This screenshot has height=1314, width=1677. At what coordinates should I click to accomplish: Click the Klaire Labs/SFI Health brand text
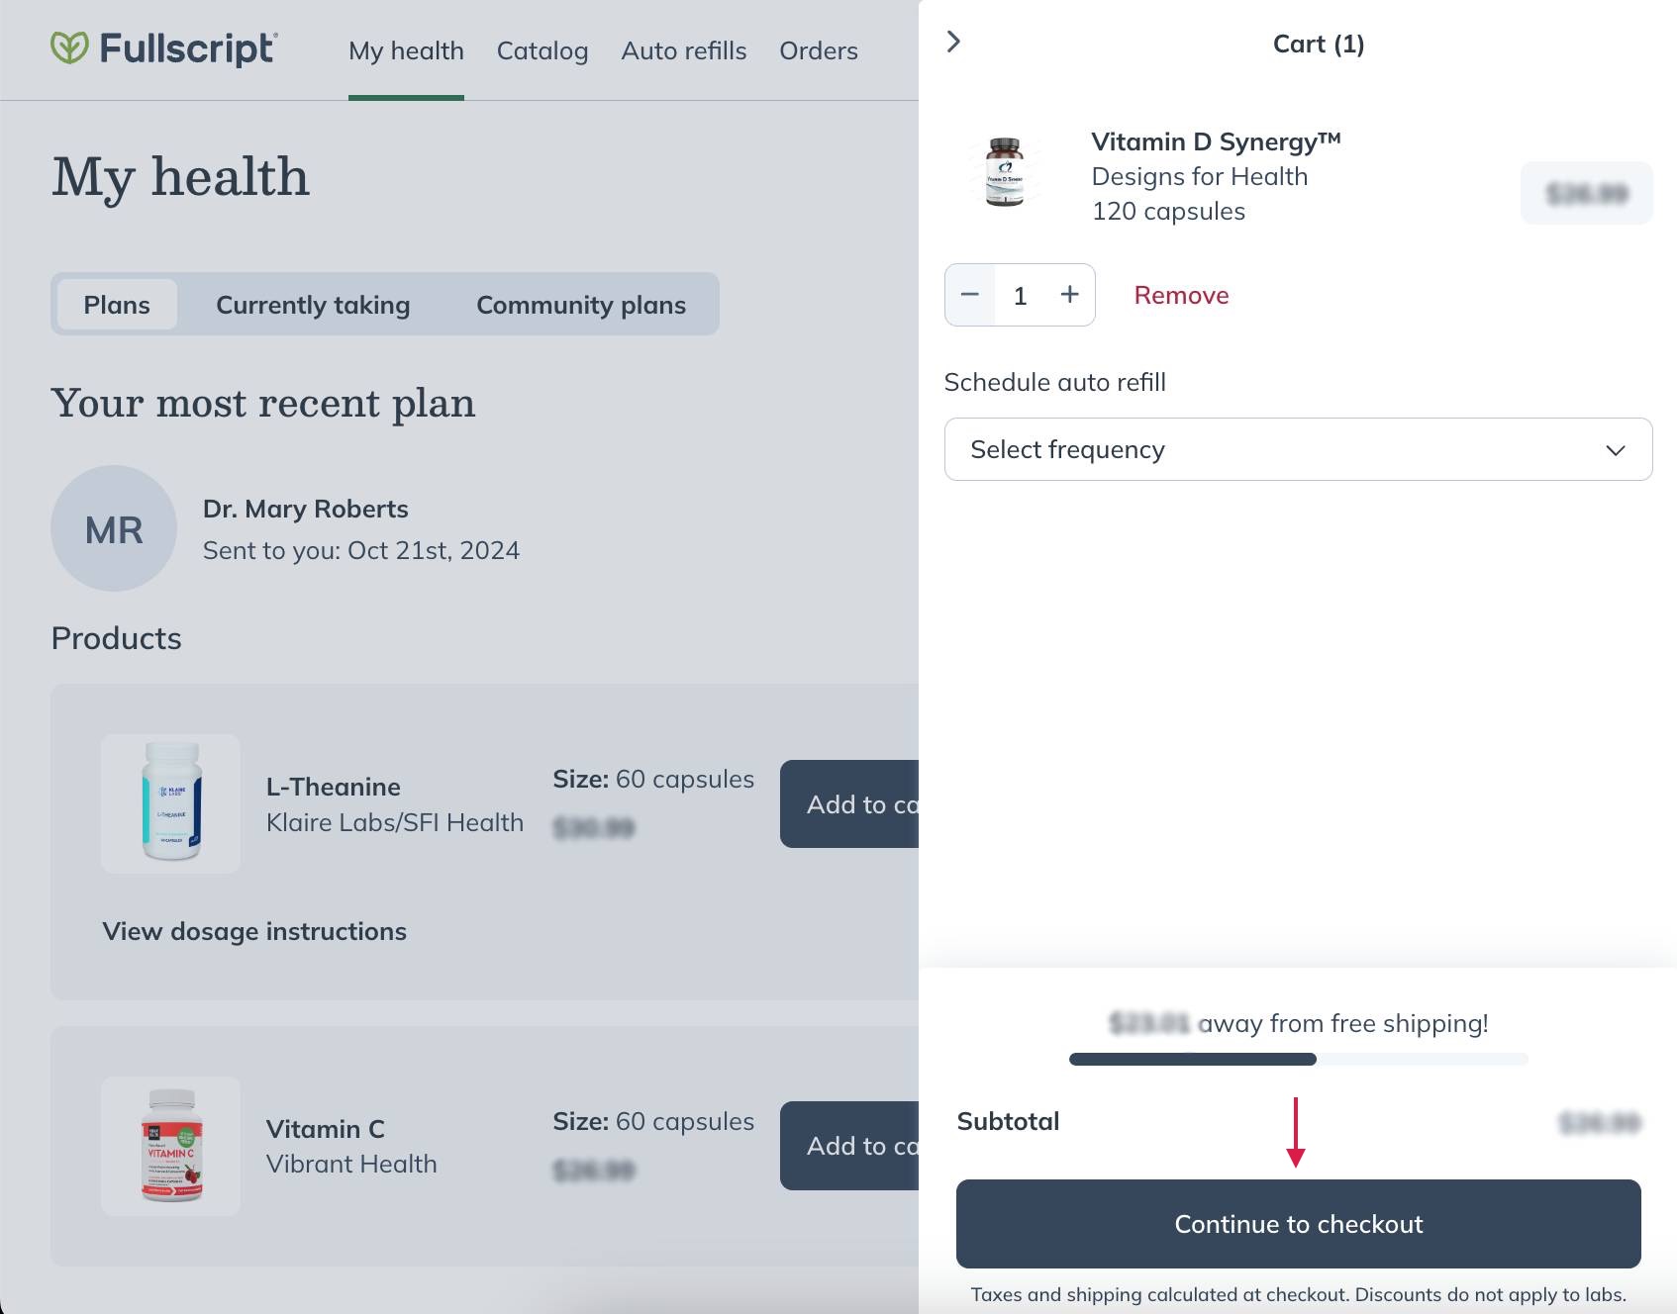point(395,822)
